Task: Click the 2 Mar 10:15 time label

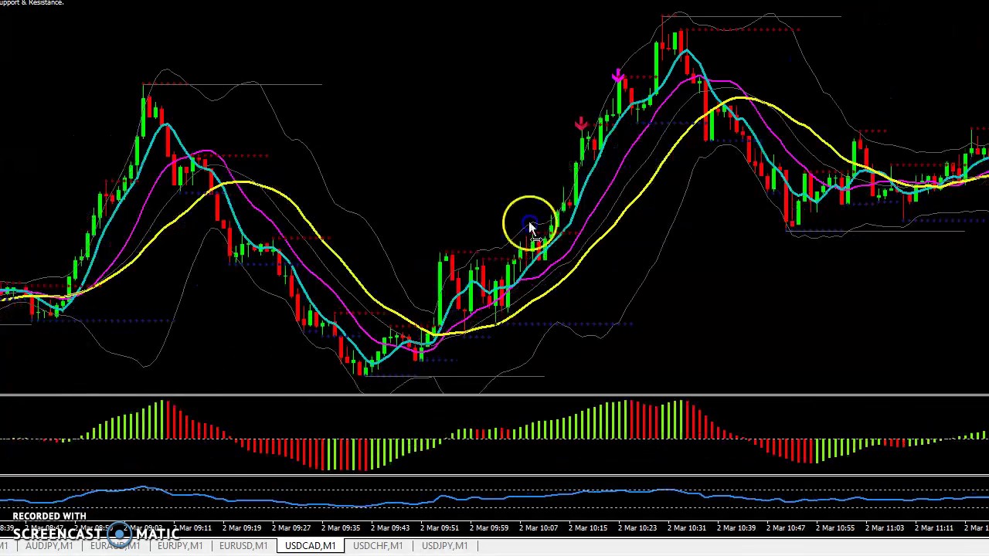Action: pyautogui.click(x=587, y=528)
